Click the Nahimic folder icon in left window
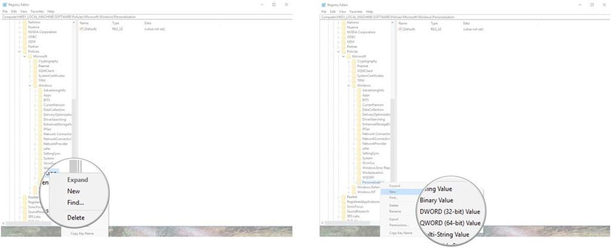Image resolution: width=611 pixels, height=248 pixels. [24, 22]
